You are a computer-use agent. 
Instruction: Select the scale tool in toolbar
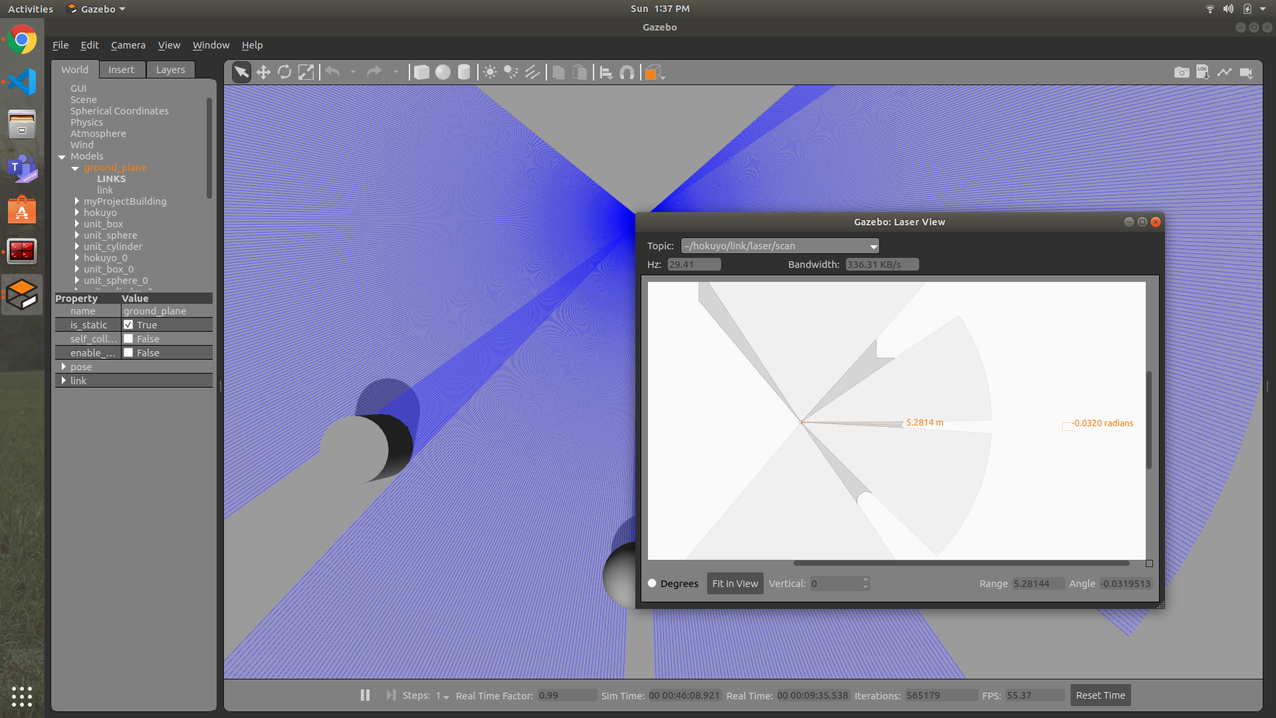[306, 72]
